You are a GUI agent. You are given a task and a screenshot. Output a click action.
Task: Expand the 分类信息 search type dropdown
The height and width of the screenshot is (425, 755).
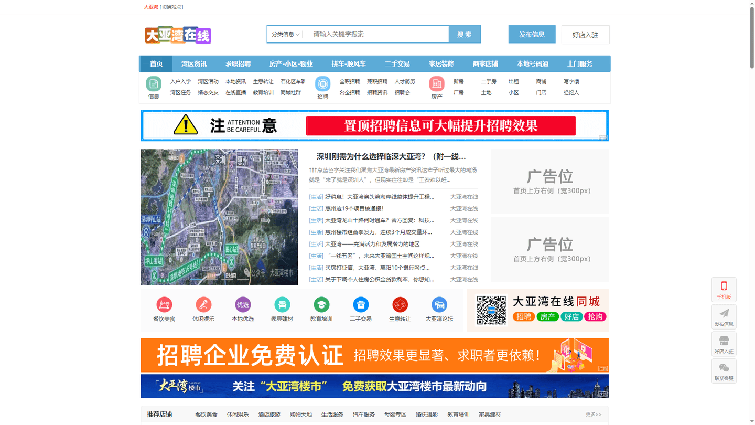pyautogui.click(x=286, y=34)
